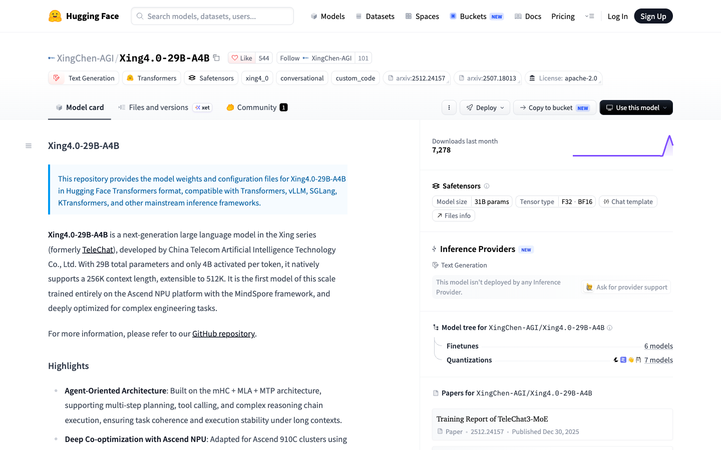Screen dimensions: 721x450
Task: Click the apache-2.0 license tag
Action: (563, 78)
